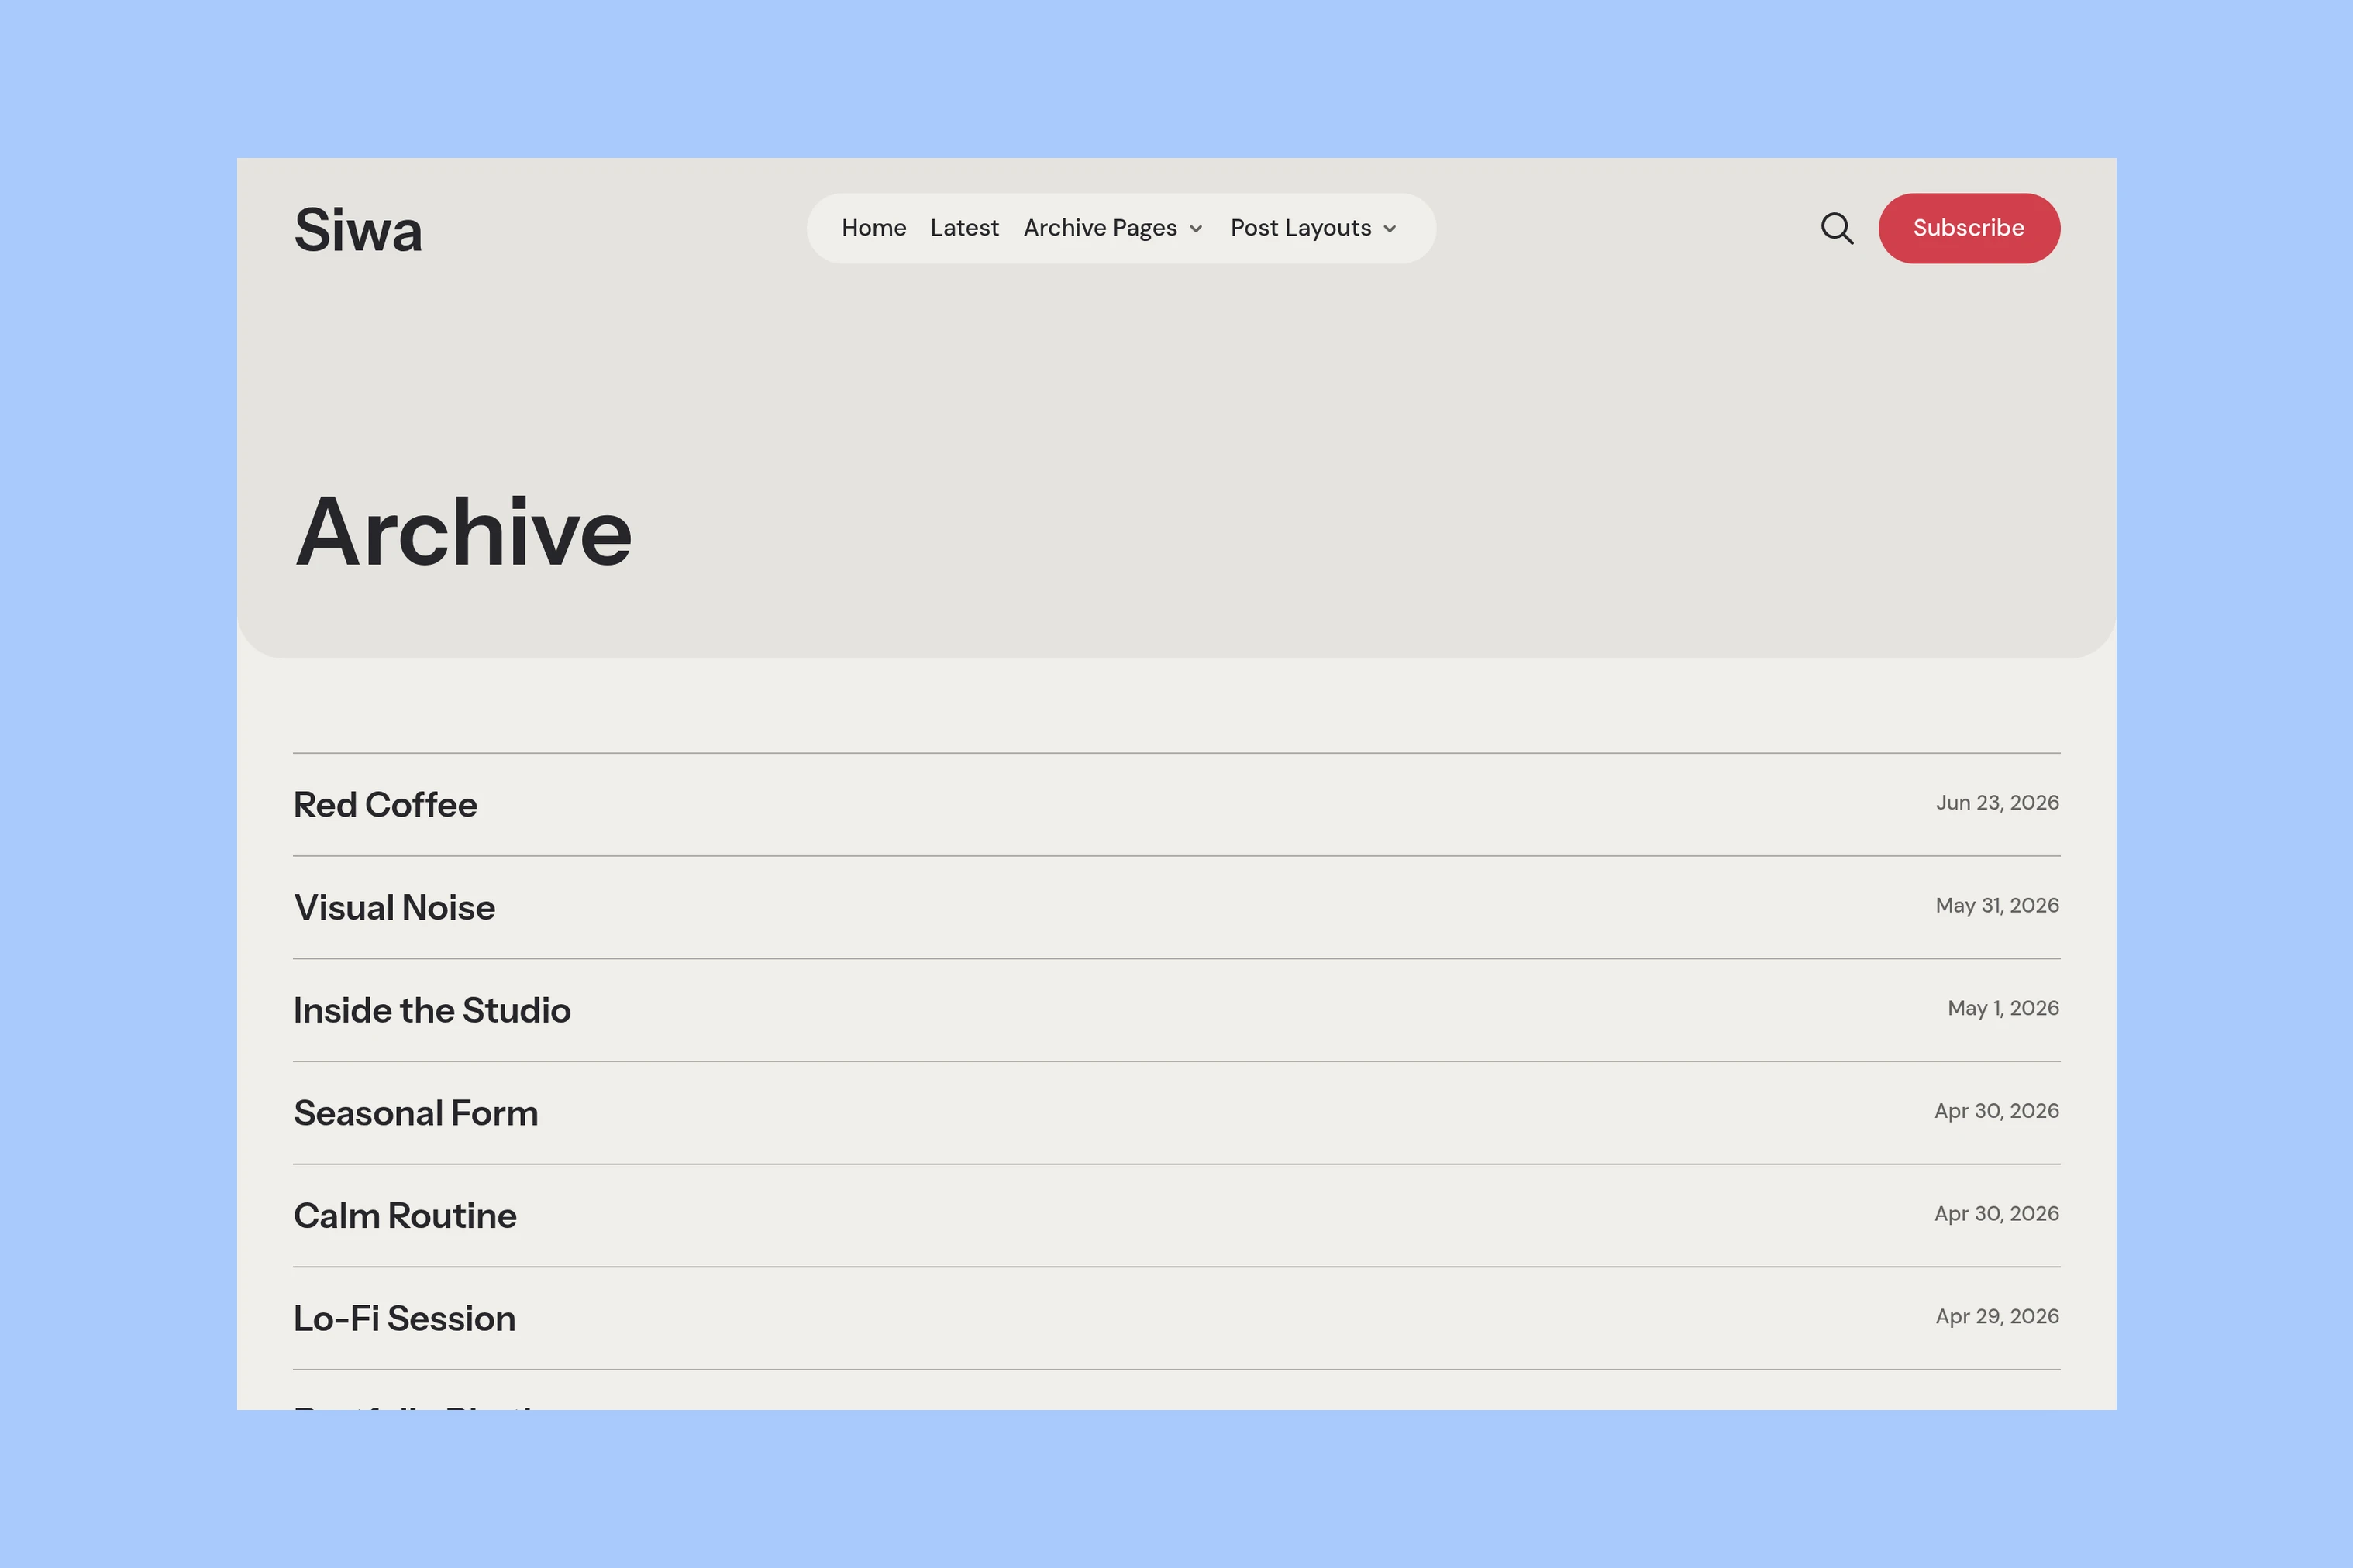Click the May 1, 2026 date
Image resolution: width=2353 pixels, height=1568 pixels.
click(x=2003, y=1008)
